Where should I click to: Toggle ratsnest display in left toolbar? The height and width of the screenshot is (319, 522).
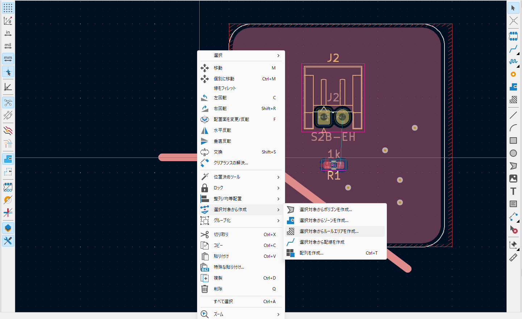pos(8,102)
